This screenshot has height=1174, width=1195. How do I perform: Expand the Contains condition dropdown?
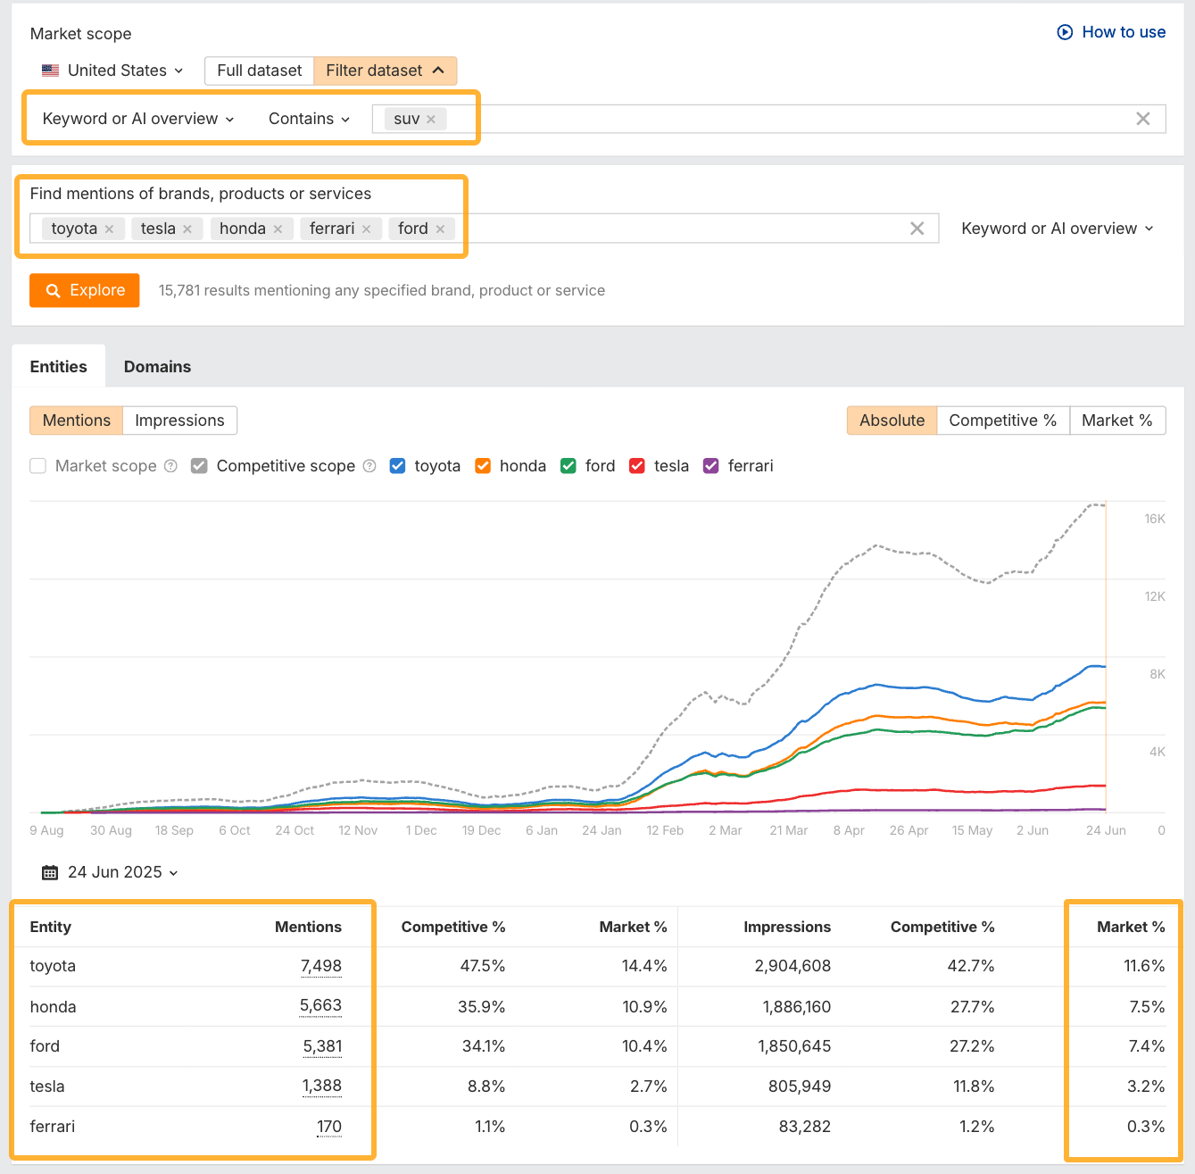pos(308,118)
